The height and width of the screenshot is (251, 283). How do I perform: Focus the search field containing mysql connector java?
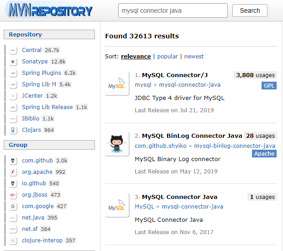(173, 10)
